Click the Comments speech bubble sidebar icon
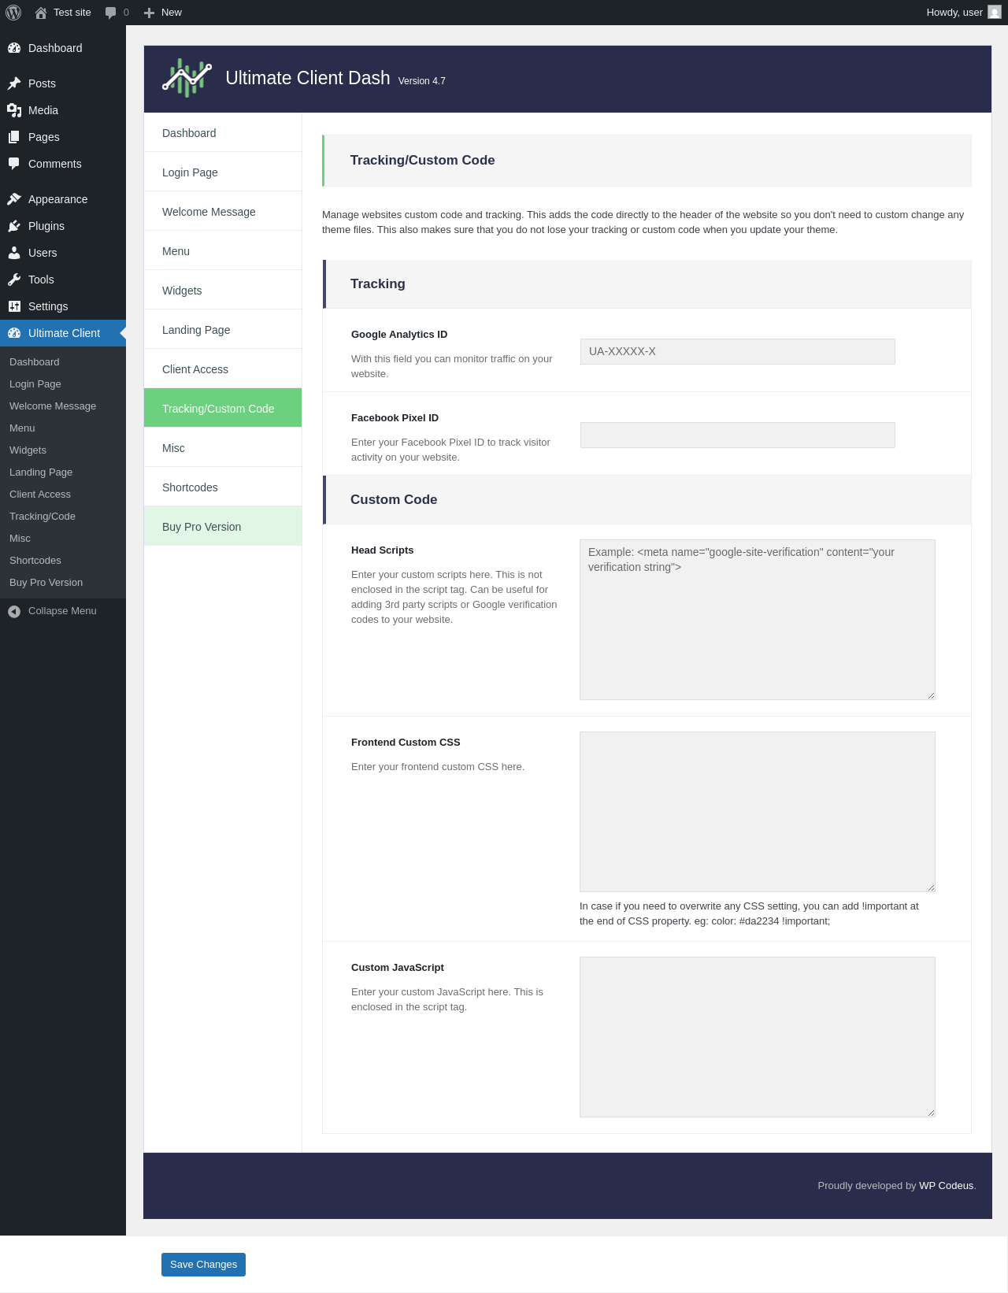The height and width of the screenshot is (1293, 1008). click(14, 164)
